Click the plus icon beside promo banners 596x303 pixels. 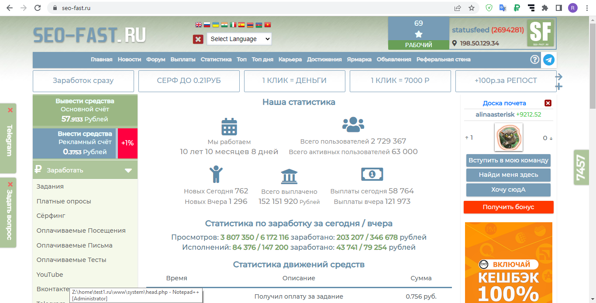tap(558, 86)
